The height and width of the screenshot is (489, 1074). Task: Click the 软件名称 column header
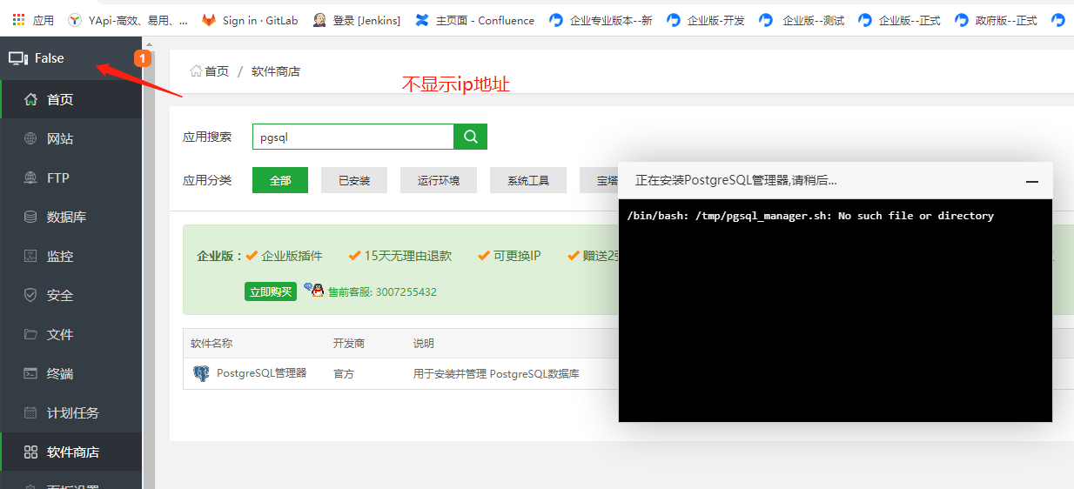click(211, 344)
